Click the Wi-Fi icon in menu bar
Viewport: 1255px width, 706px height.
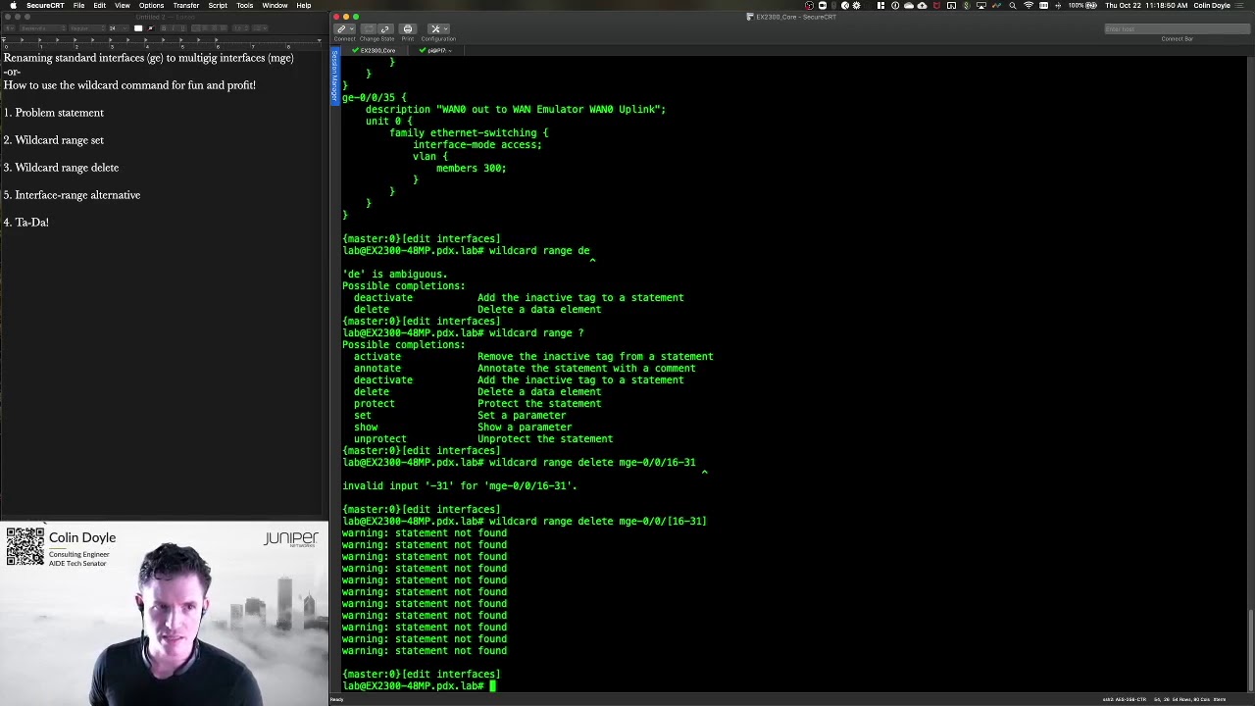(x=1029, y=6)
